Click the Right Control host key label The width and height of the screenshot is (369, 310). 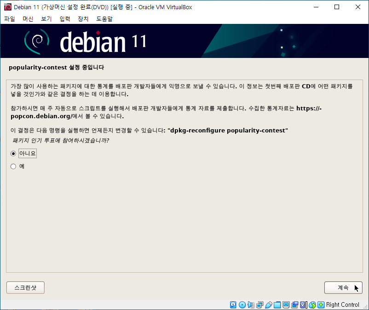click(x=343, y=304)
